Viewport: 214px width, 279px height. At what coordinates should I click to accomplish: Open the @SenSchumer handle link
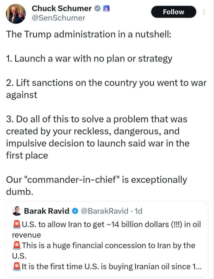click(58, 18)
